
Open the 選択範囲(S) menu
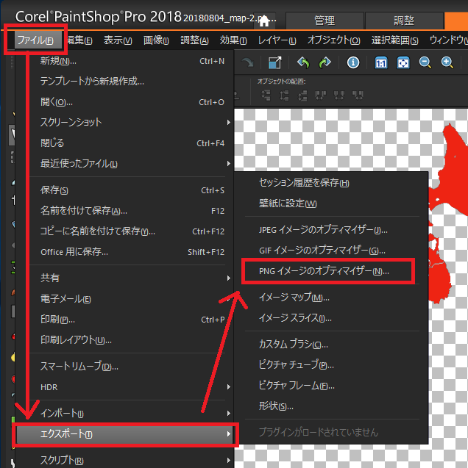pyautogui.click(x=394, y=40)
